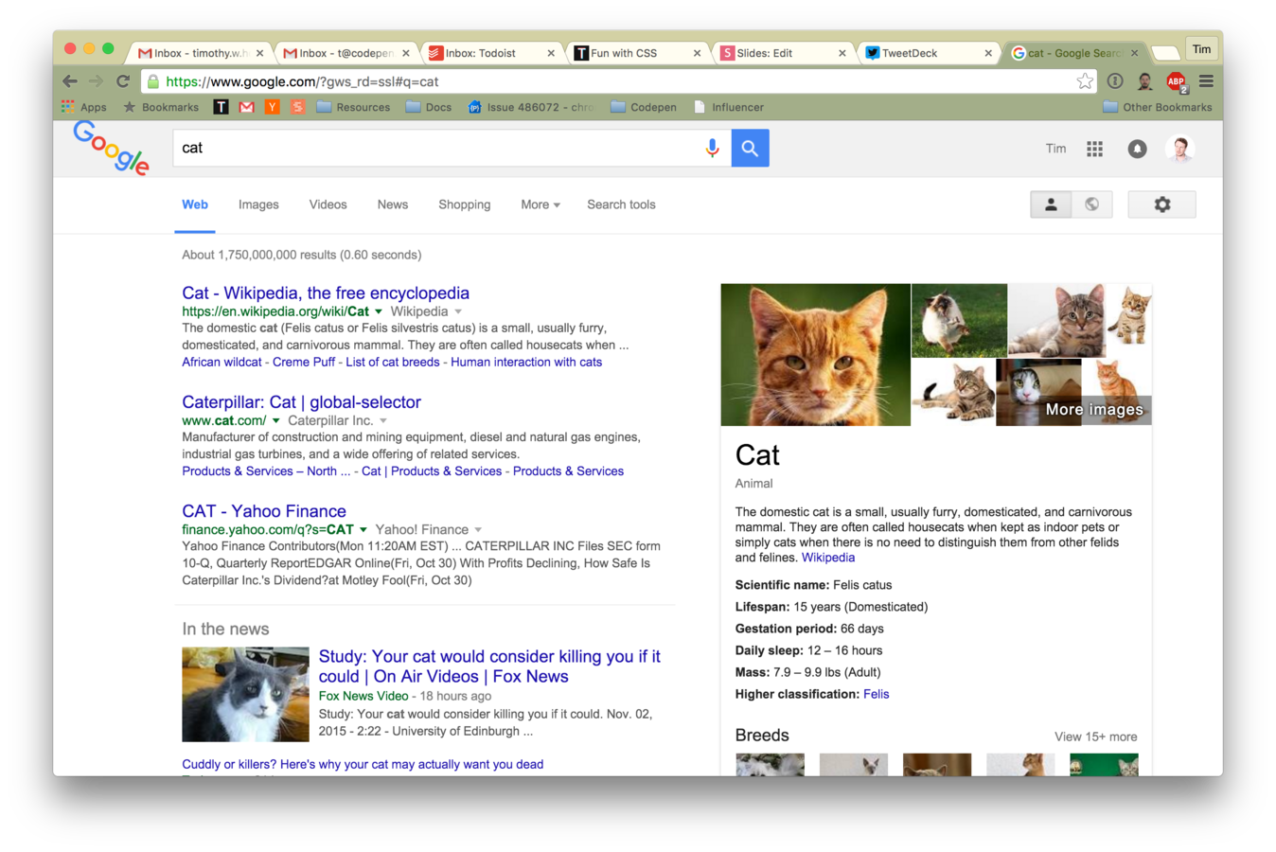Click the blue magnifier search button
The width and height of the screenshot is (1276, 852).
point(750,148)
